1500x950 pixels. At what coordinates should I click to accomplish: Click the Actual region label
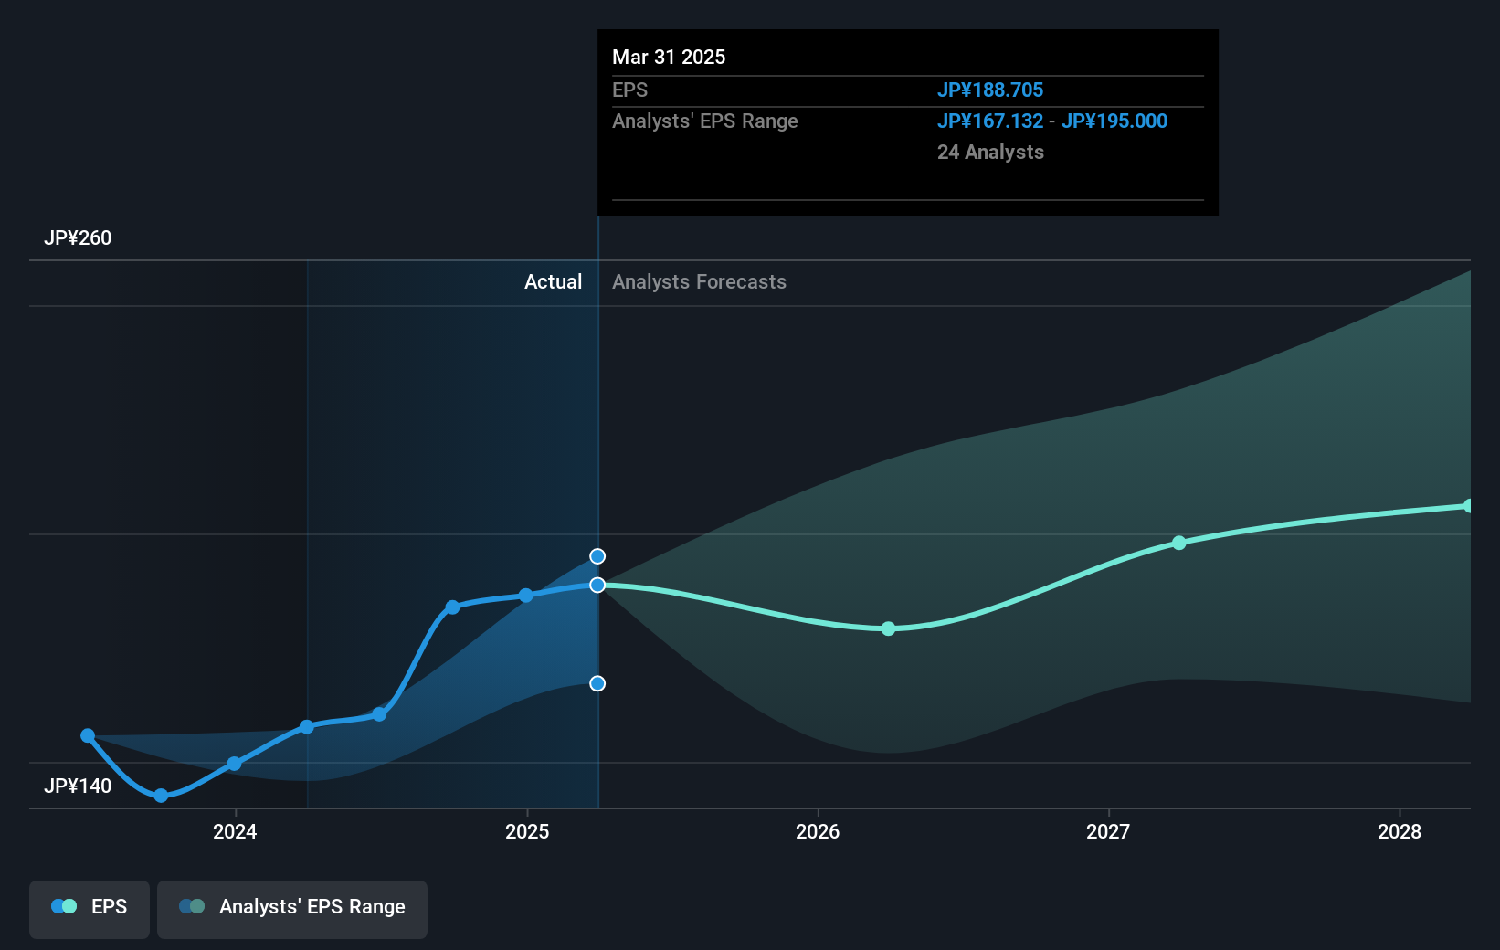[x=553, y=282]
